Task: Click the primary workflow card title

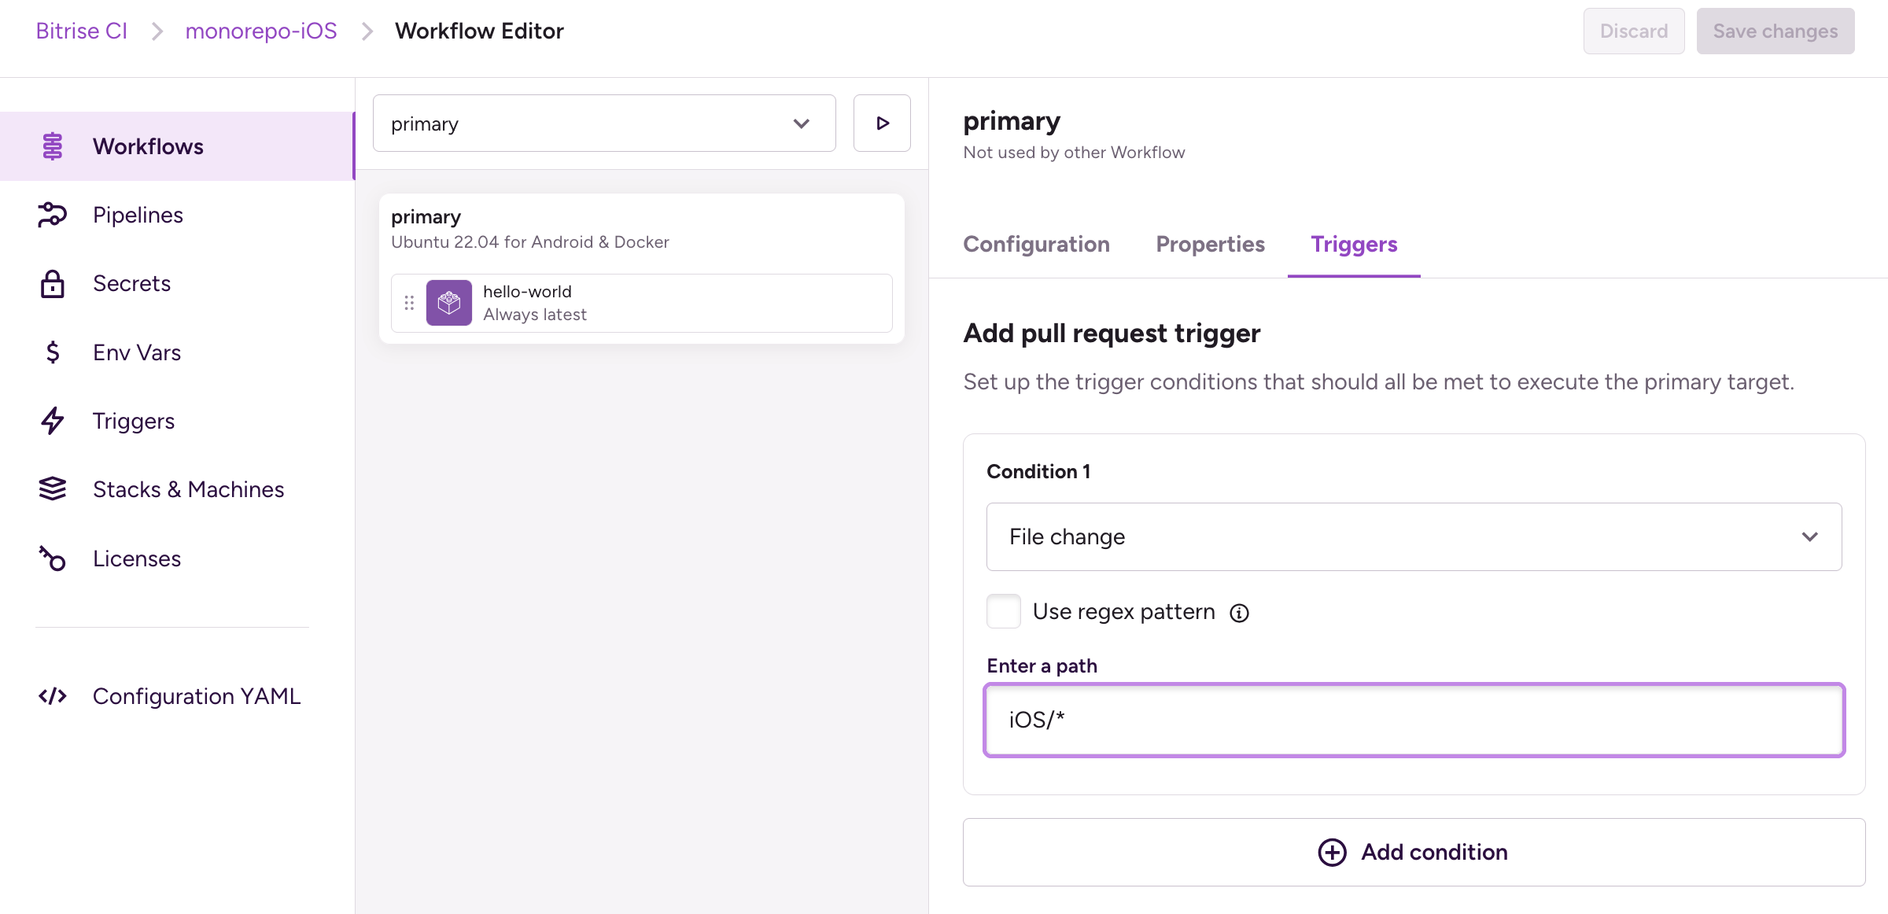Action: 426,217
